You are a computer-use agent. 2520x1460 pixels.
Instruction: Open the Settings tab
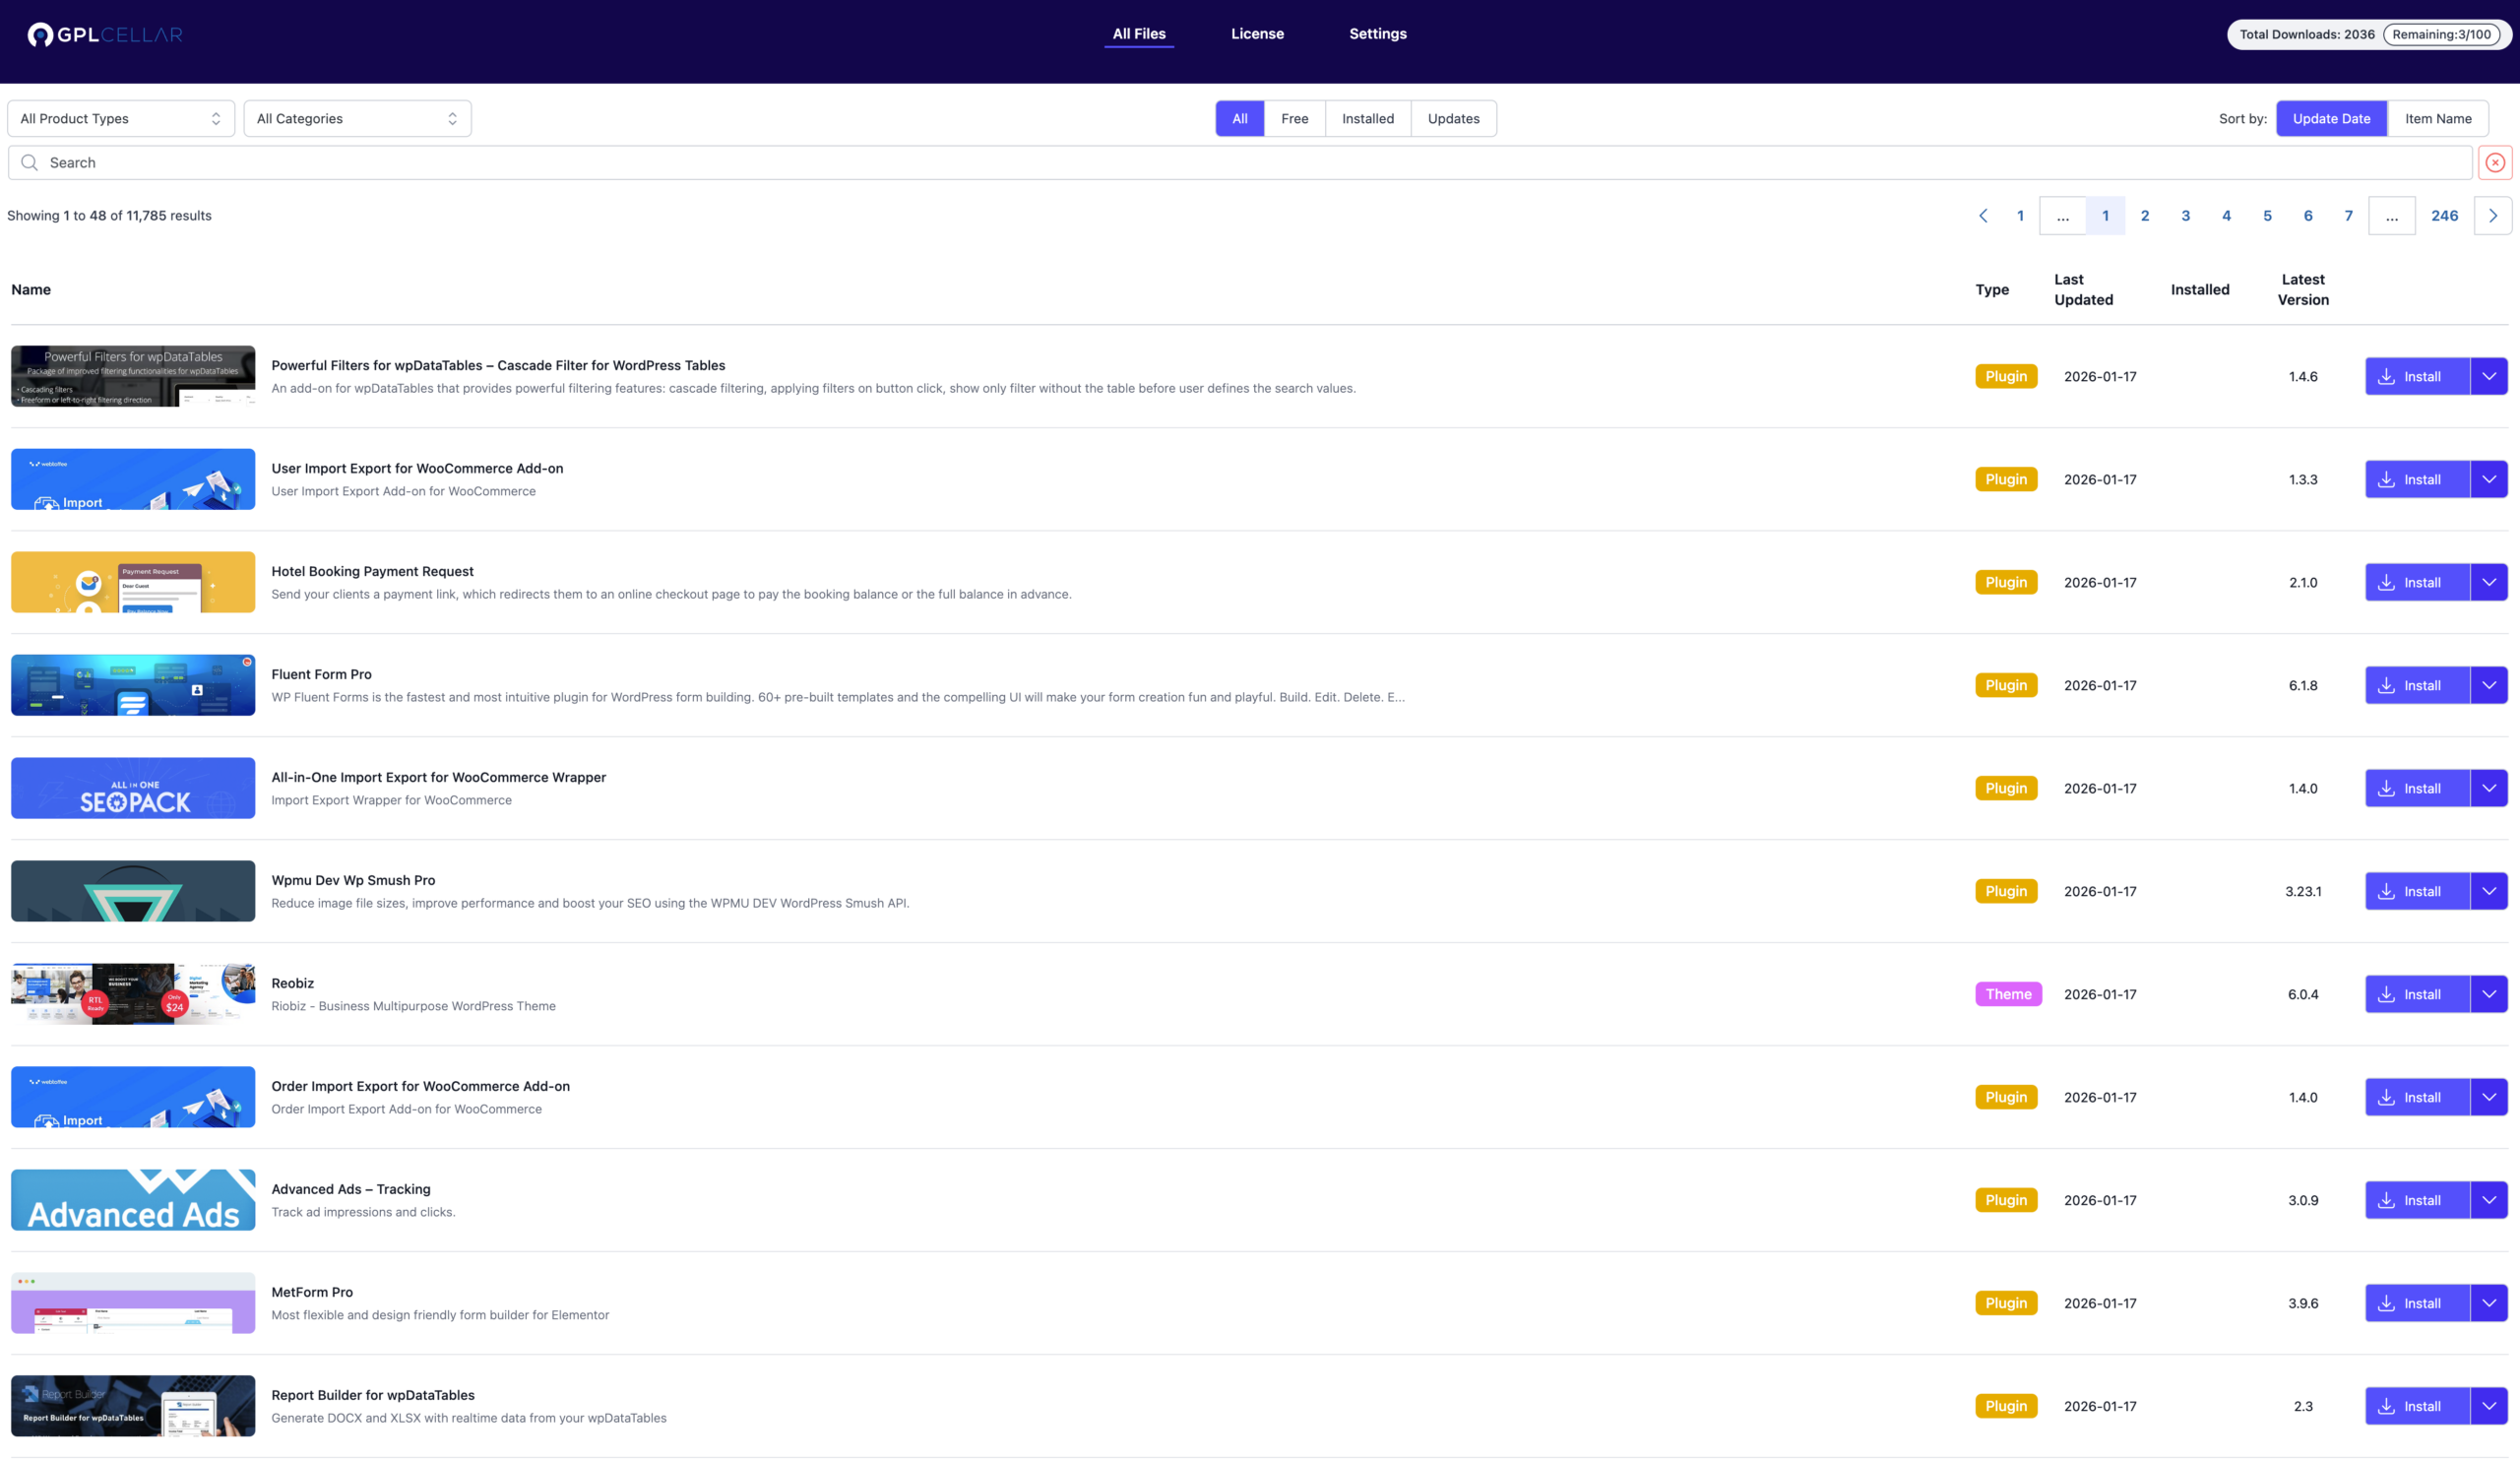point(1377,34)
